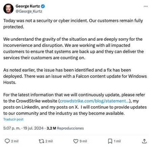Click the 19 jul. 2024 date

(x=33, y=128)
